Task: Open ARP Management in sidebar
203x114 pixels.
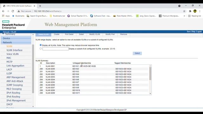Action: pyautogui.click(x=16, y=77)
